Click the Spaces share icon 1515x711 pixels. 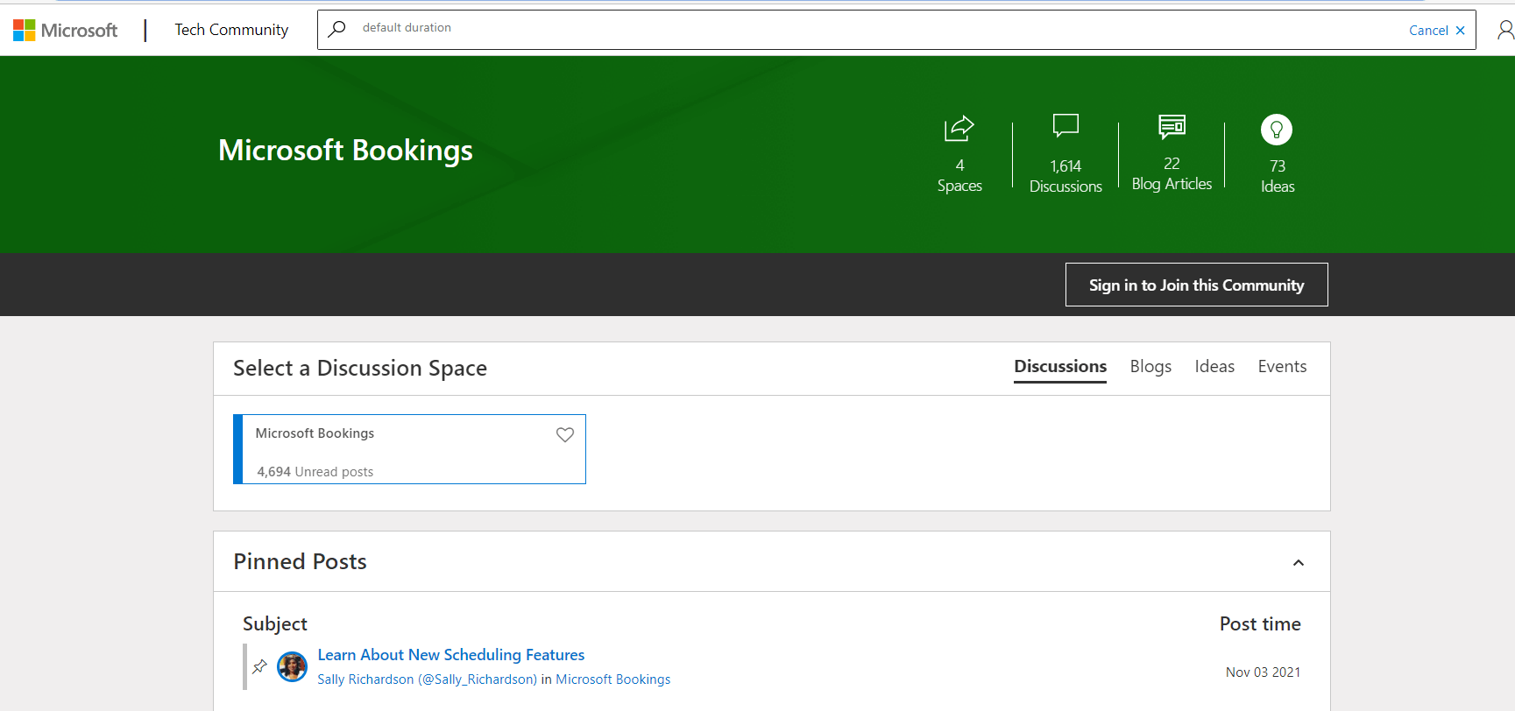[x=959, y=129]
